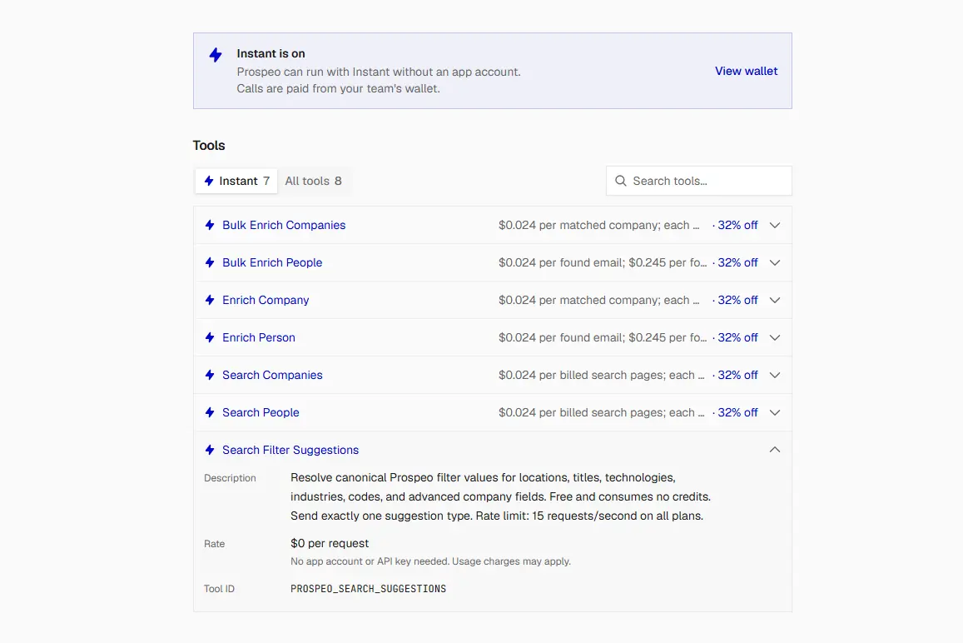Screen dimensions: 963x643
Task: Open the Enrich Person tool
Action: point(259,337)
